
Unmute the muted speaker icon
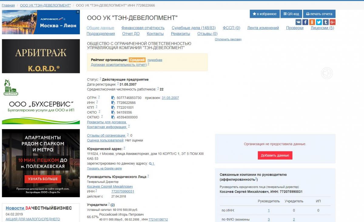(327, 73)
